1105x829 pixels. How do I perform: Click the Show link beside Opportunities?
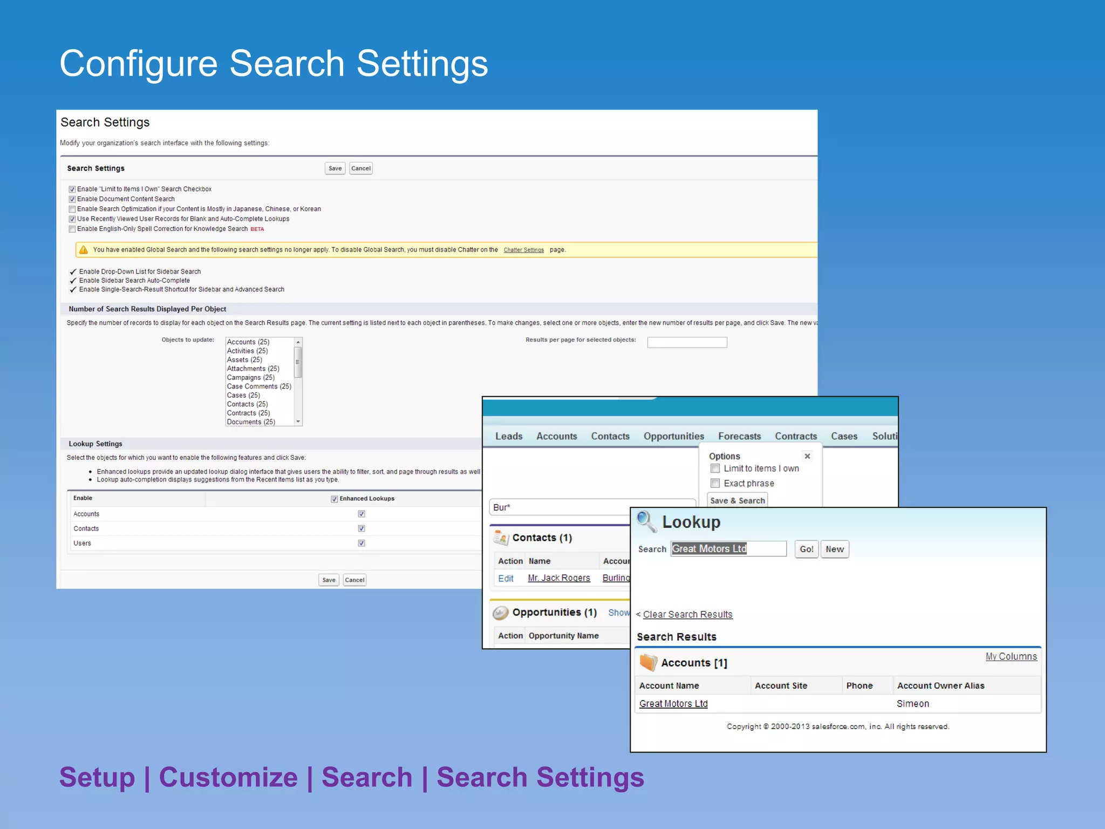pyautogui.click(x=618, y=613)
